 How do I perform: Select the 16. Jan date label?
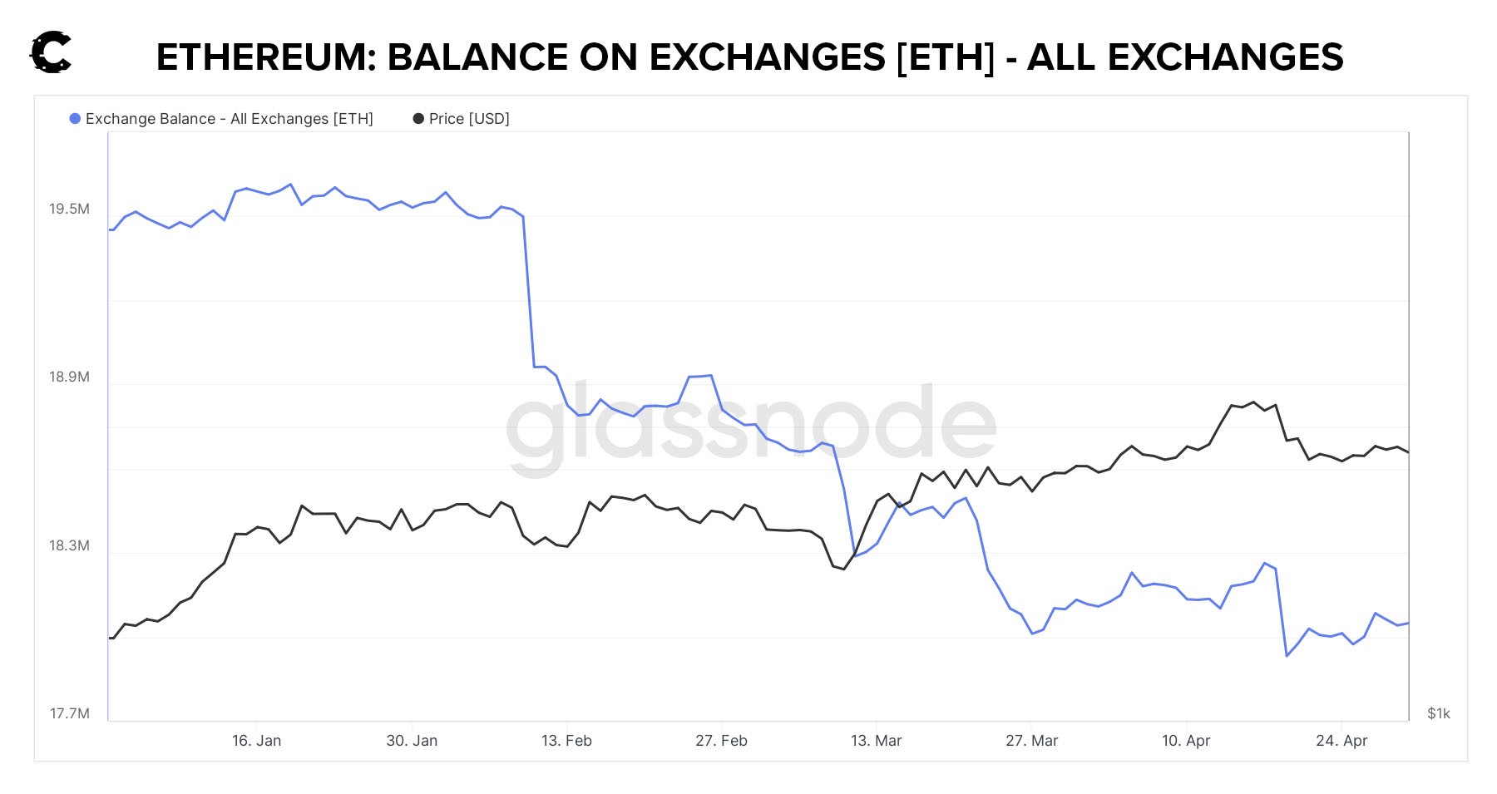pyautogui.click(x=256, y=741)
